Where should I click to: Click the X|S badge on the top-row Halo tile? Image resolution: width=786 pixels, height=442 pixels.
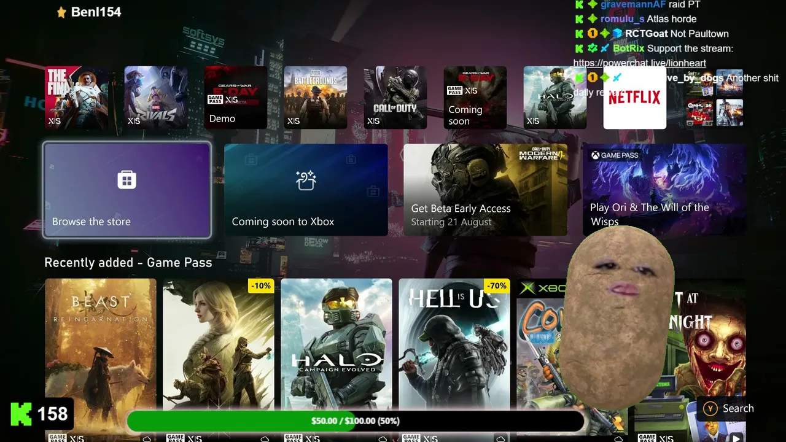pos(533,121)
